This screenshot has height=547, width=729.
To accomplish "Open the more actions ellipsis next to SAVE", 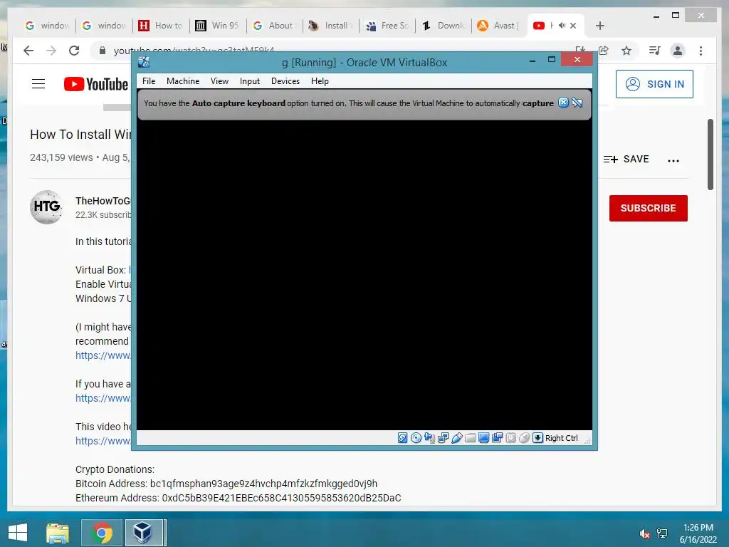I will pos(673,160).
